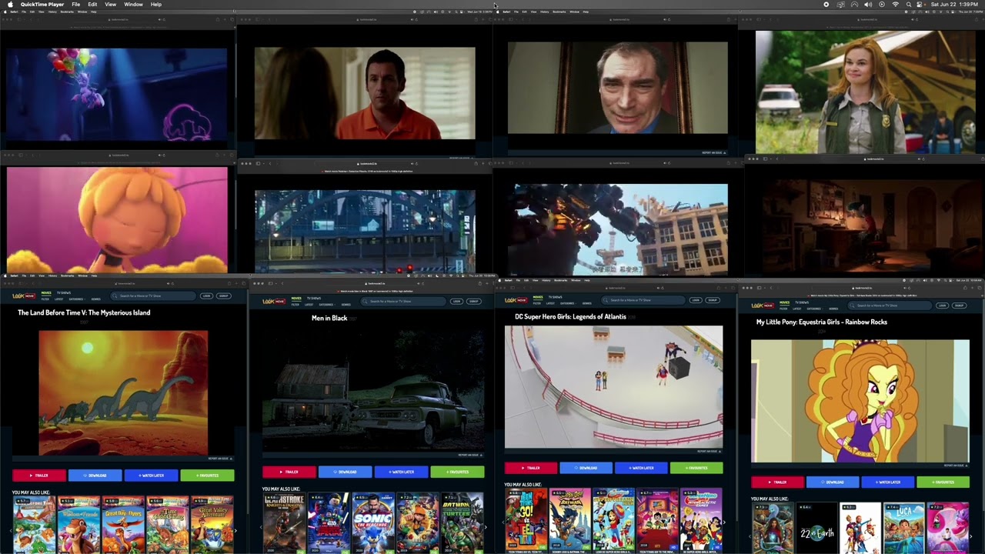985x554 pixels.
Task: Select TV Shows tab in My Little Pony window
Action: click(x=803, y=302)
